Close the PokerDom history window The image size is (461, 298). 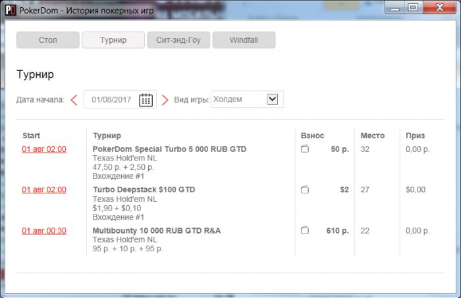(439, 8)
